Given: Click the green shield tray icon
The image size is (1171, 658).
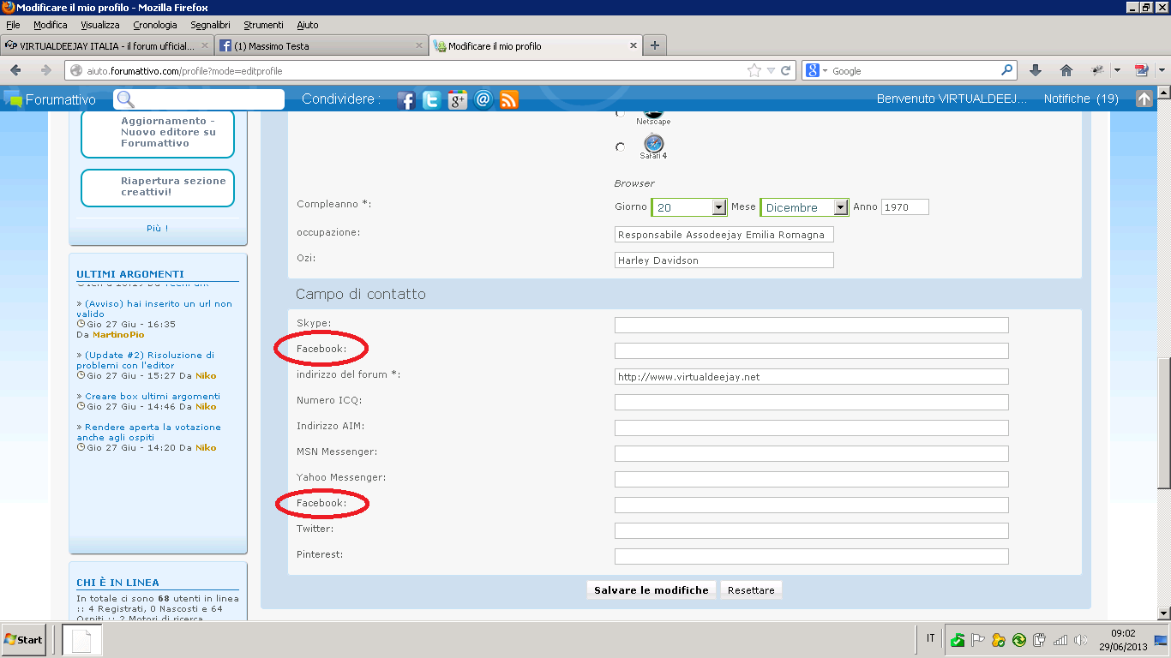Looking at the screenshot, I should (958, 640).
